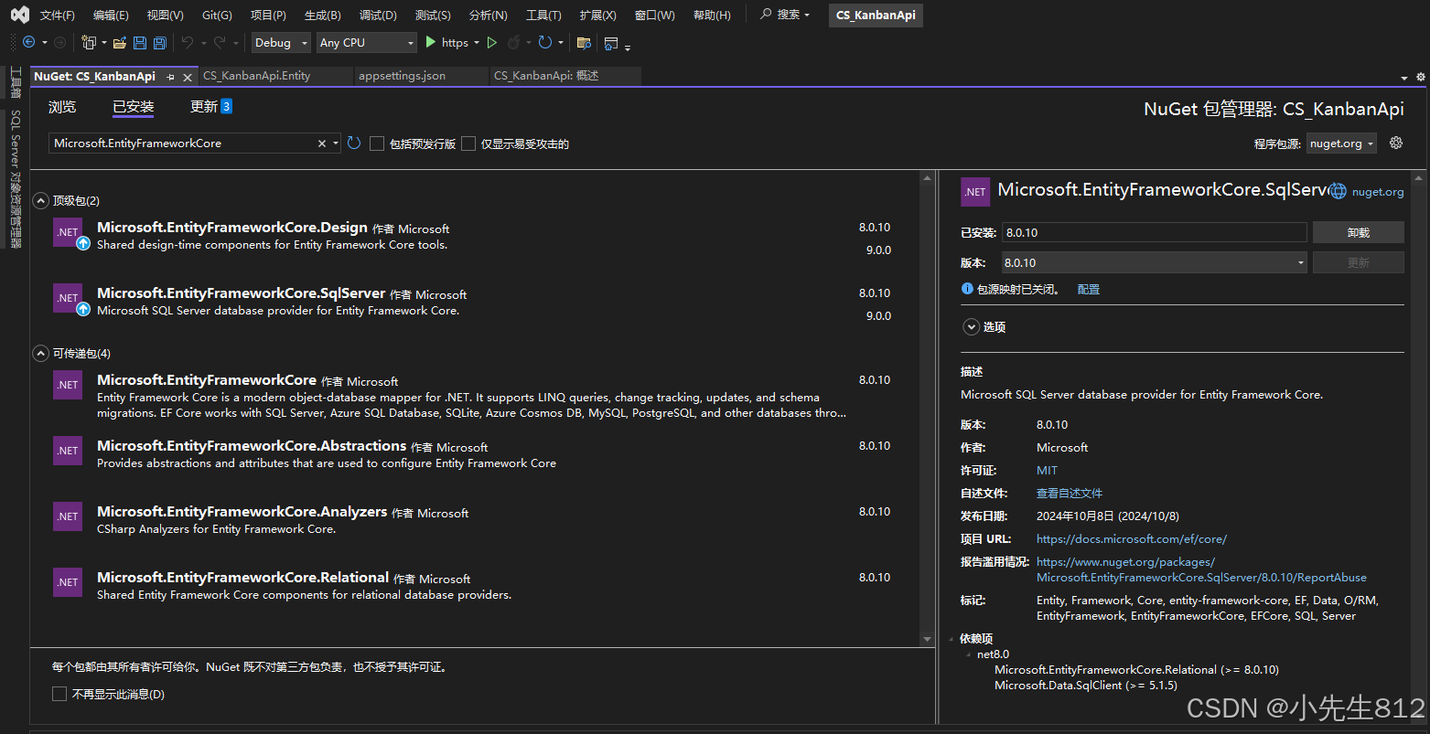This screenshot has height=734, width=1430.
Task: Open the MIT license link
Action: click(x=1047, y=470)
